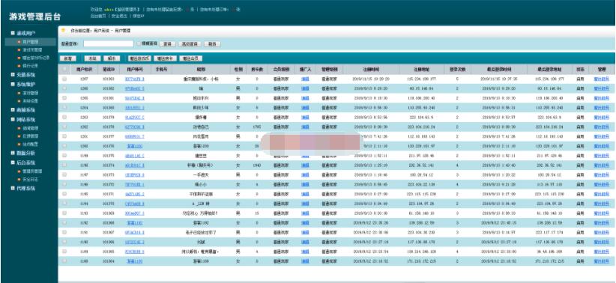This screenshot has width=616, height=283.
Task: Click the orange bullet beside 用户管理
Action: click(x=19, y=42)
